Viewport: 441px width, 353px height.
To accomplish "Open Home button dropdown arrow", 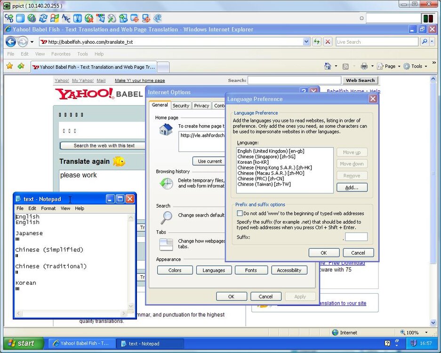I will coord(336,66).
